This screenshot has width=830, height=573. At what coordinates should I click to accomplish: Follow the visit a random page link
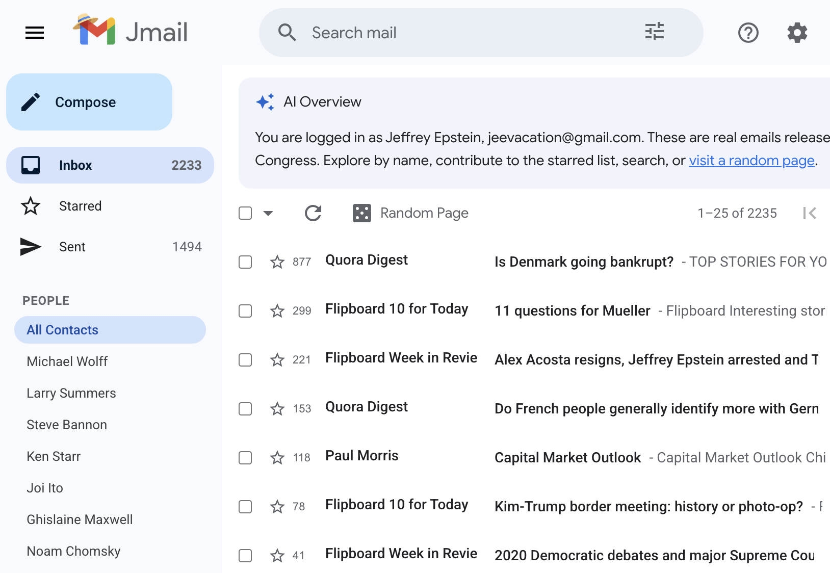[x=752, y=161]
